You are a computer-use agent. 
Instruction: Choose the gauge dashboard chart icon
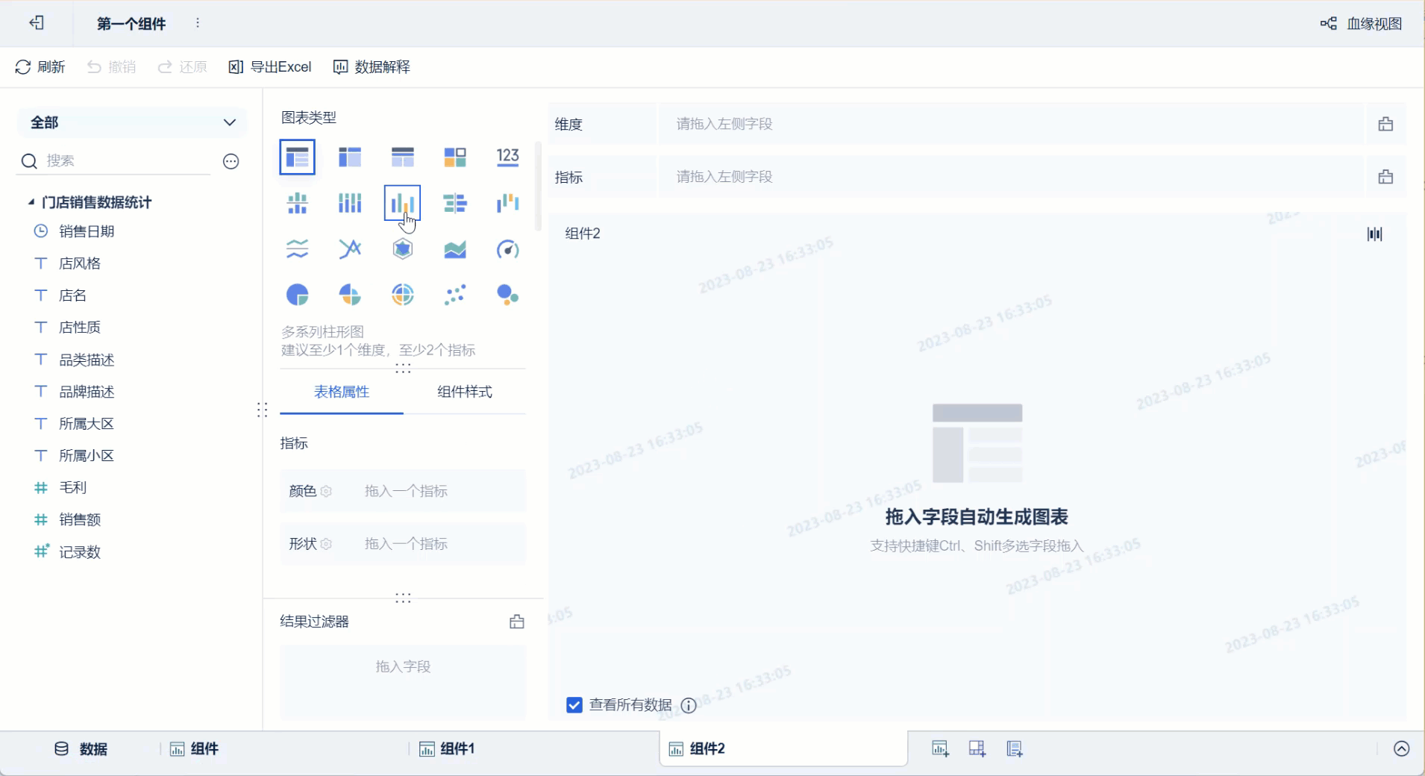(x=507, y=249)
